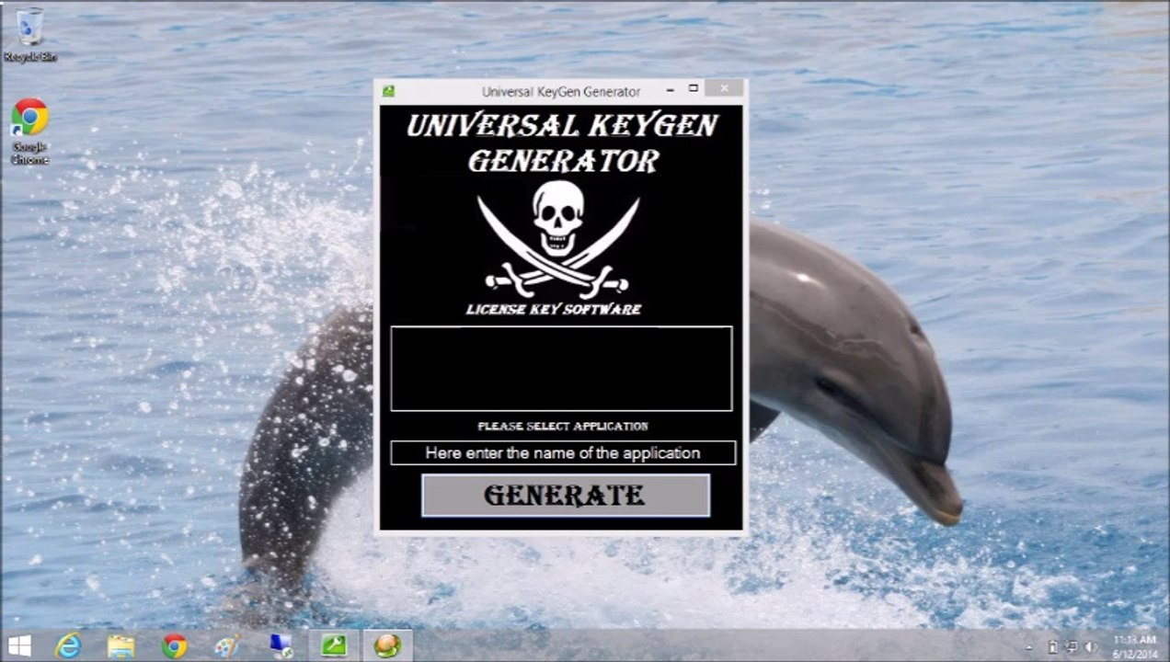1170x662 pixels.
Task: Minimize the Universal KeyGen Generator window
Action: pos(670,89)
